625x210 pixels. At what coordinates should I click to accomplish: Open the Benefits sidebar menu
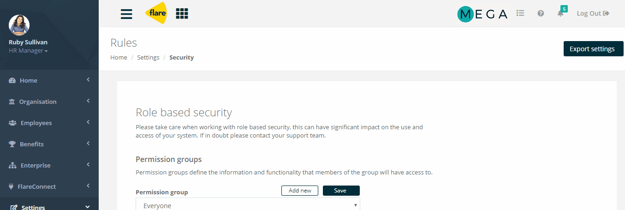pos(49,144)
